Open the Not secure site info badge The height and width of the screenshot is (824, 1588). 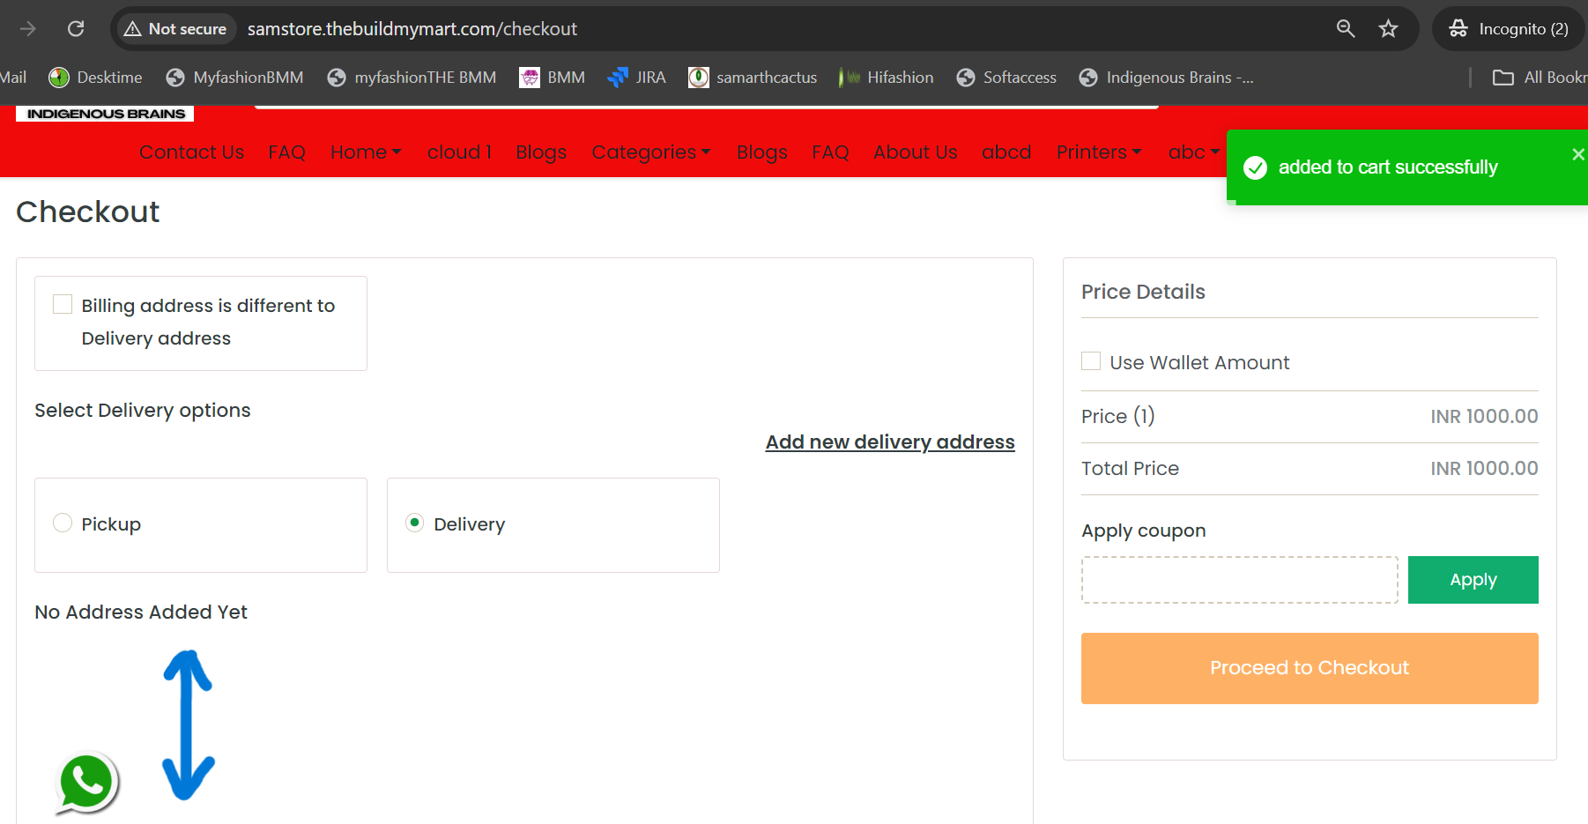175,29
